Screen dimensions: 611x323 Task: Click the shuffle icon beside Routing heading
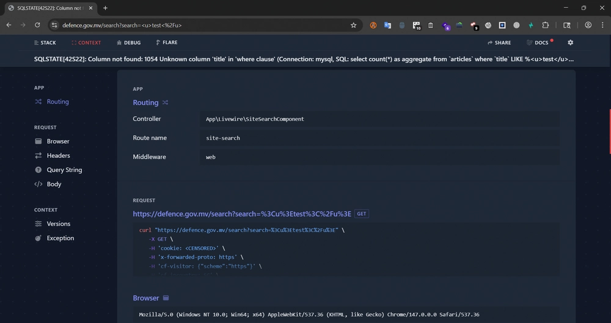click(165, 102)
